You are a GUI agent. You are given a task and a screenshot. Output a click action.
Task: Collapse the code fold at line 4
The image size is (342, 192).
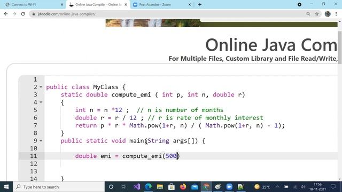point(41,102)
